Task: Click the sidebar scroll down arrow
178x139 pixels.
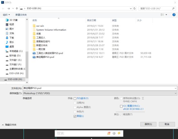Action: [x=27, y=82]
